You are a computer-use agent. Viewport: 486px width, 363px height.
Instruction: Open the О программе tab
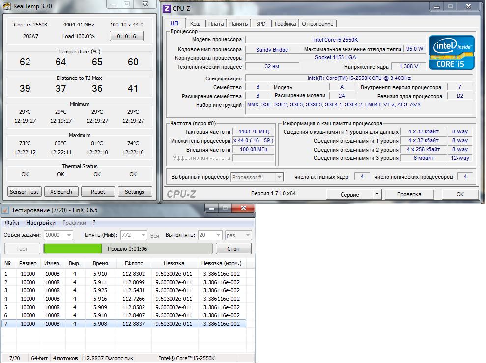[318, 24]
